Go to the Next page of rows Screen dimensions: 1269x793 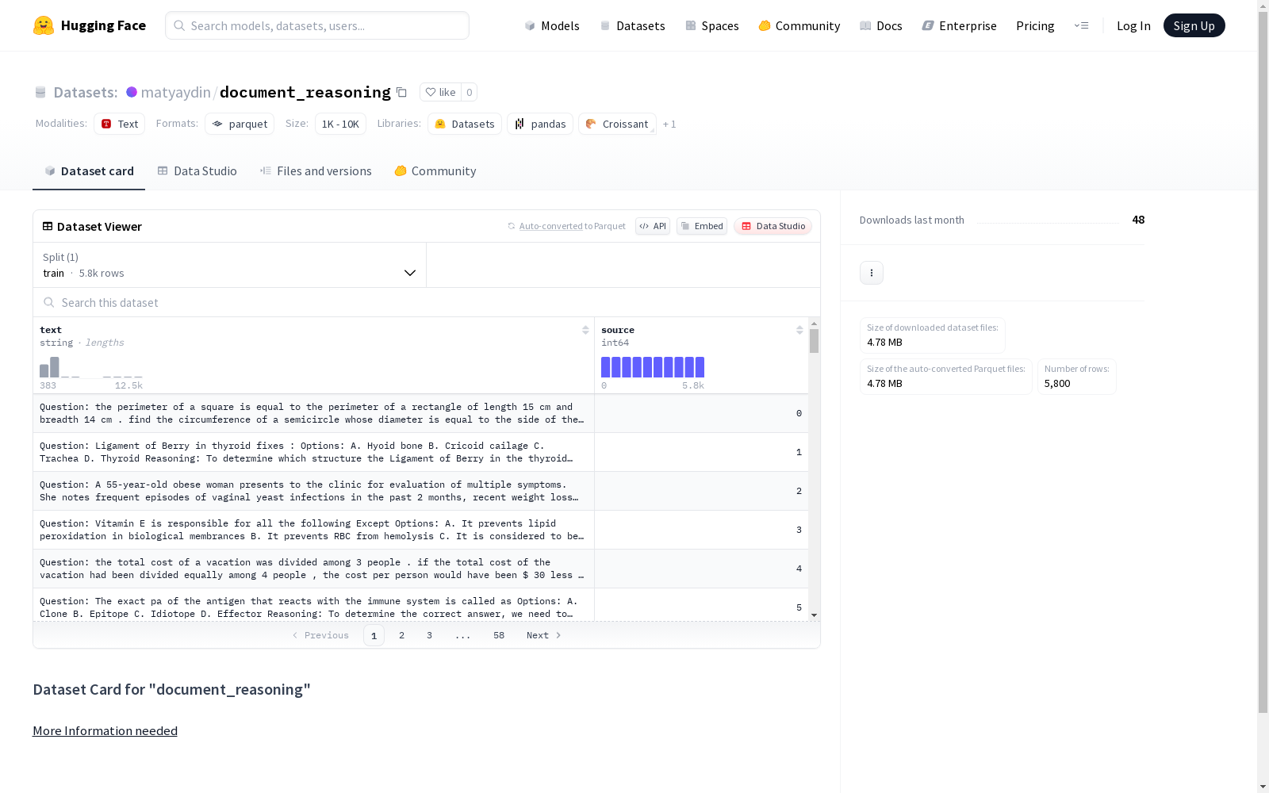point(544,635)
